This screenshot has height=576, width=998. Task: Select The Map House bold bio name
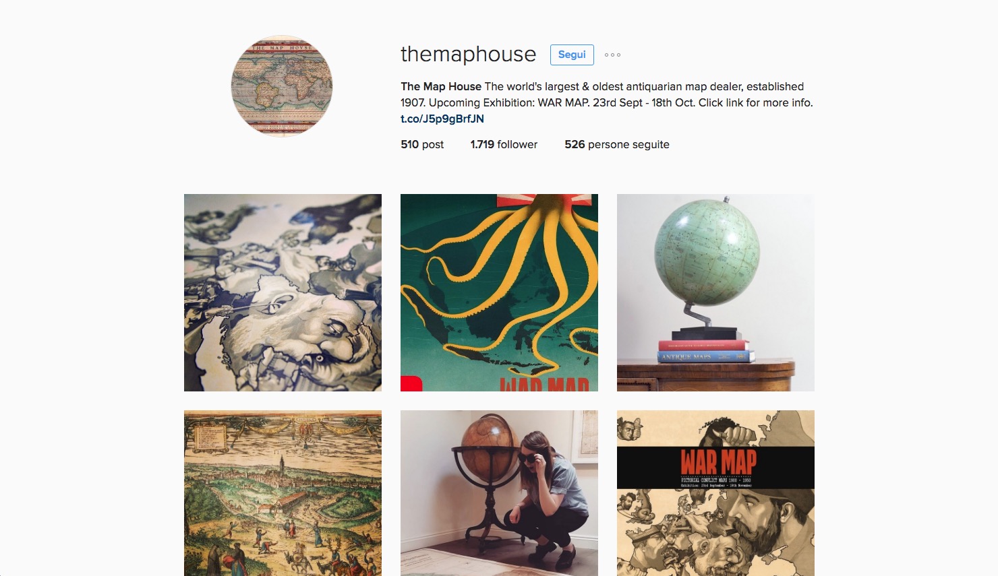pos(441,86)
